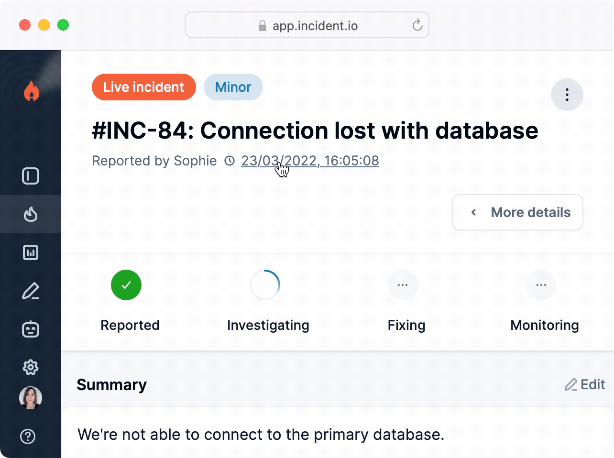Open the Insights chart sidebar icon
This screenshot has width=614, height=458.
[31, 252]
